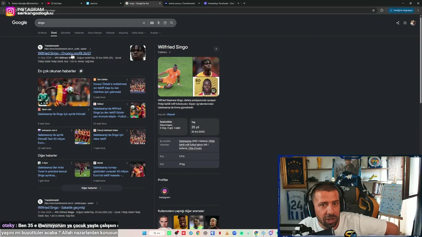Screen dimensions: 422x237
Task: Go to the Google home logo
Action: (x=19, y=22)
